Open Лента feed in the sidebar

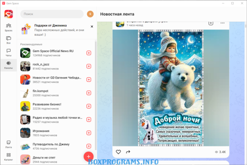(8, 144)
